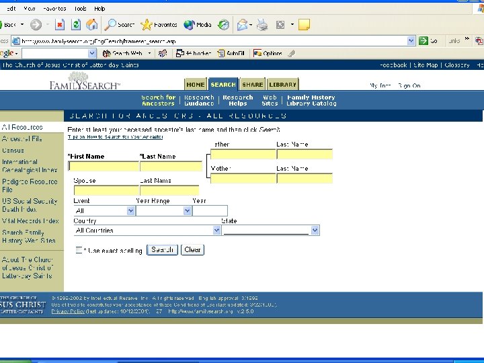Click the Search form button
This screenshot has height=363, width=484.
[162, 249]
